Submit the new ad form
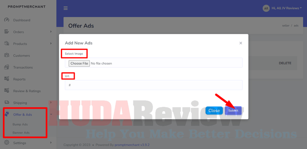 pos(233,110)
